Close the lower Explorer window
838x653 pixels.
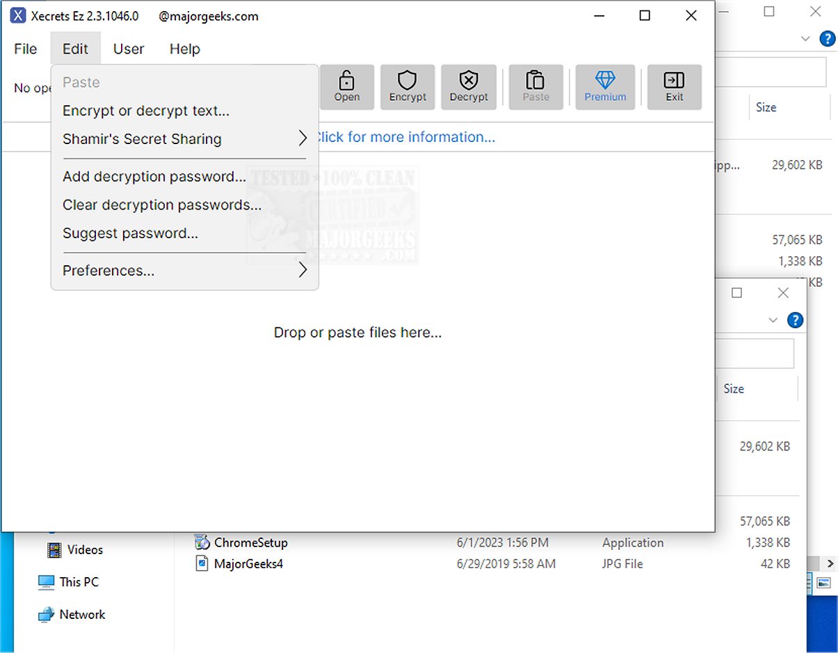point(783,293)
